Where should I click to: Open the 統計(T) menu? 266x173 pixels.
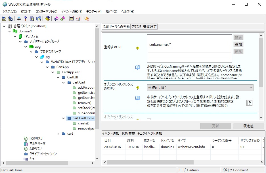click(x=26, y=12)
